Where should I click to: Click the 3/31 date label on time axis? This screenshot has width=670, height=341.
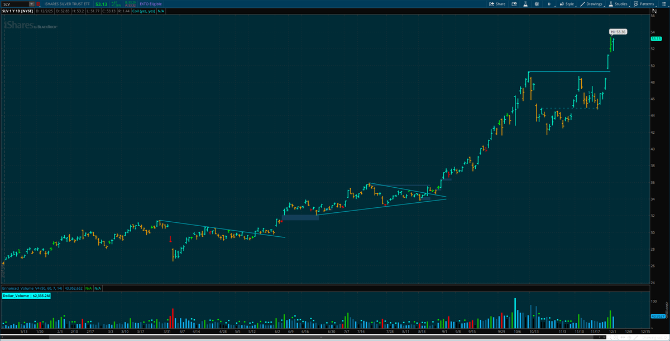[x=166, y=332]
